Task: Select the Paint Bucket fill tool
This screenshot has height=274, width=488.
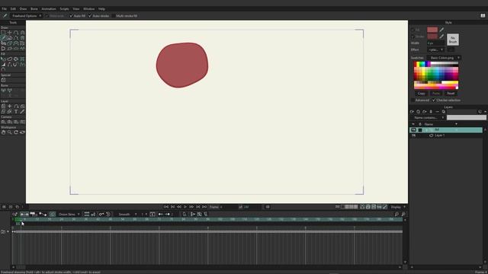Action: 16,59
